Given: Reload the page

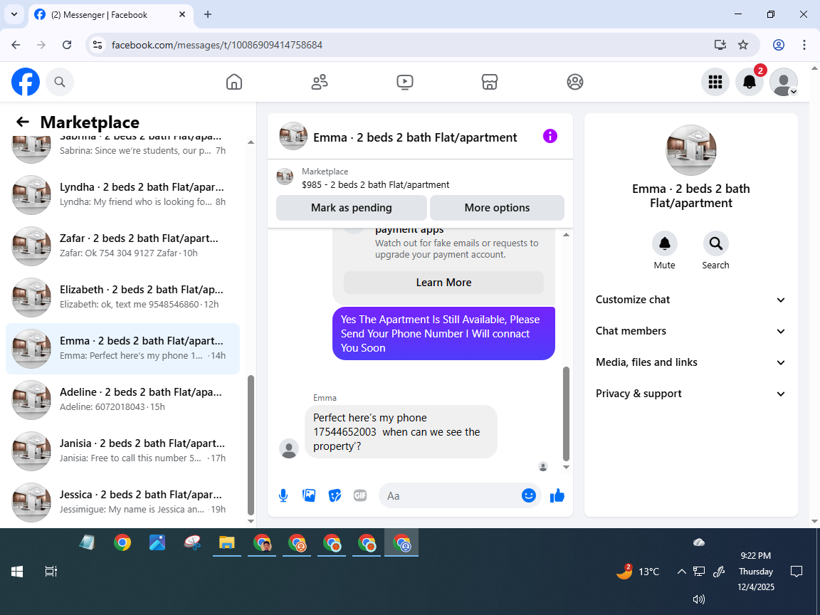Looking at the screenshot, I should tap(67, 45).
